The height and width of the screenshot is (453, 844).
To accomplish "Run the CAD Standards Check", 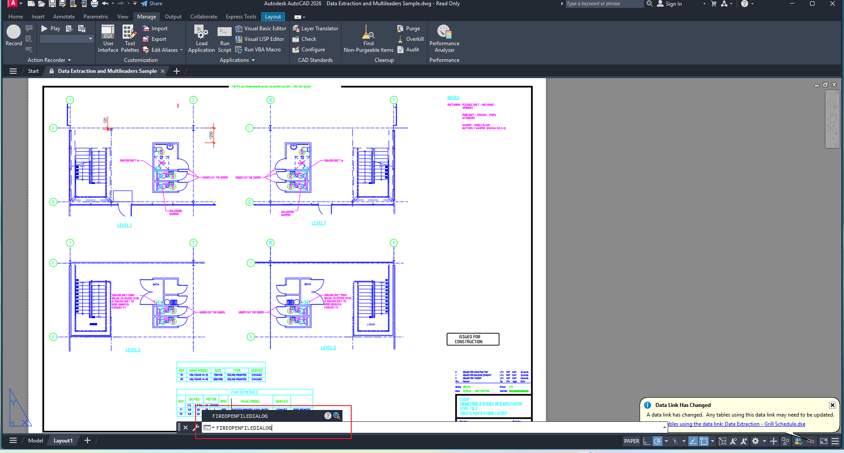I will [304, 39].
